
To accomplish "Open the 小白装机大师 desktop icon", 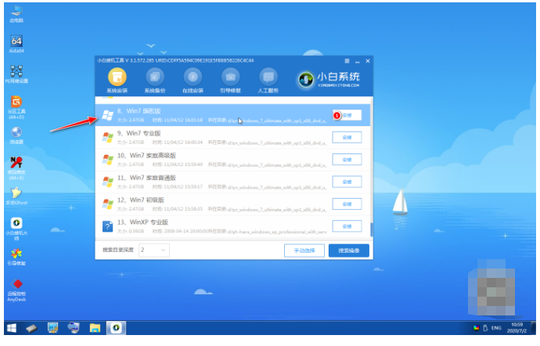I will [16, 229].
